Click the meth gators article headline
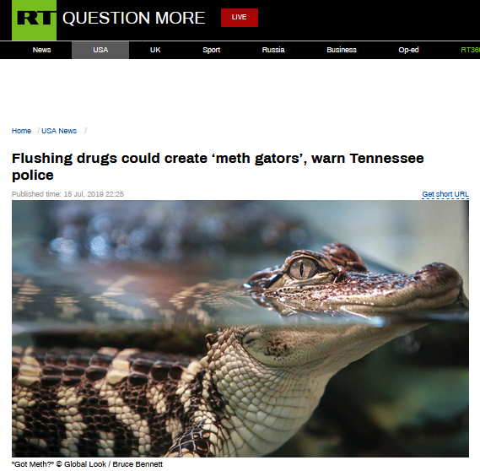480x471 pixels. 218,166
